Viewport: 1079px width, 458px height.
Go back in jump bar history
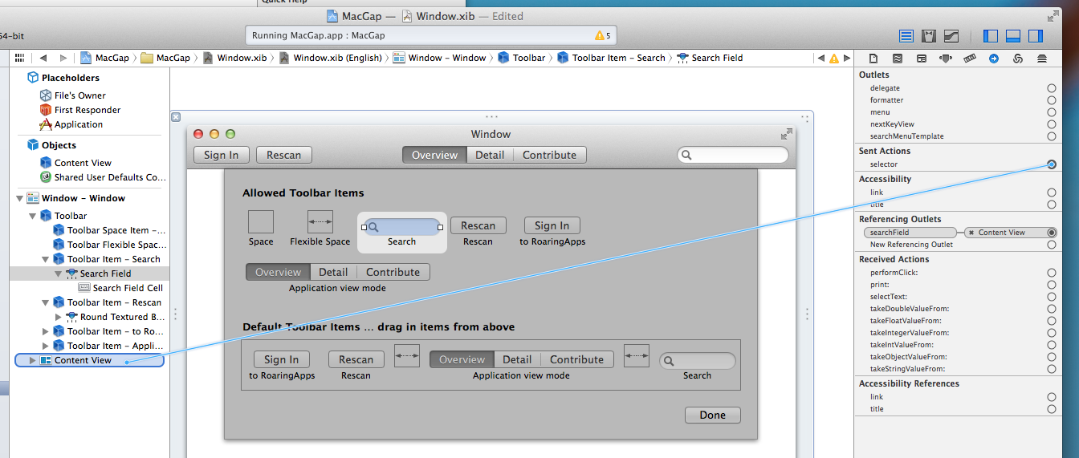[43, 58]
